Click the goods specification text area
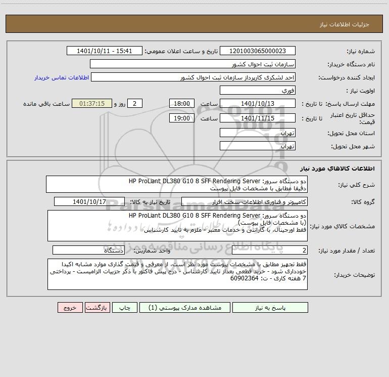 177,226
